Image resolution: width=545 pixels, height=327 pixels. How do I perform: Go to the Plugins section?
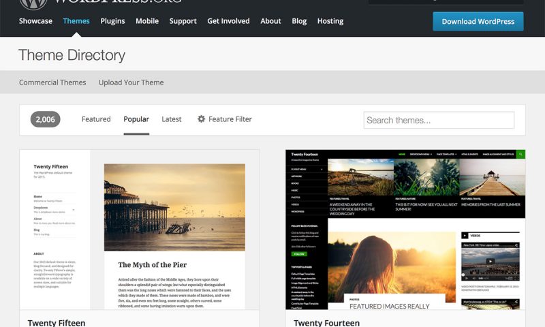112,21
